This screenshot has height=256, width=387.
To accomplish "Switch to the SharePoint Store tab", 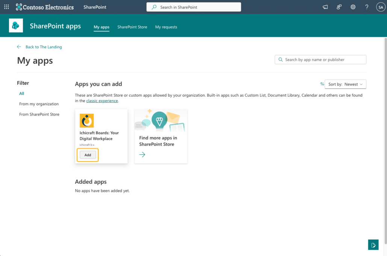I will point(132,27).
